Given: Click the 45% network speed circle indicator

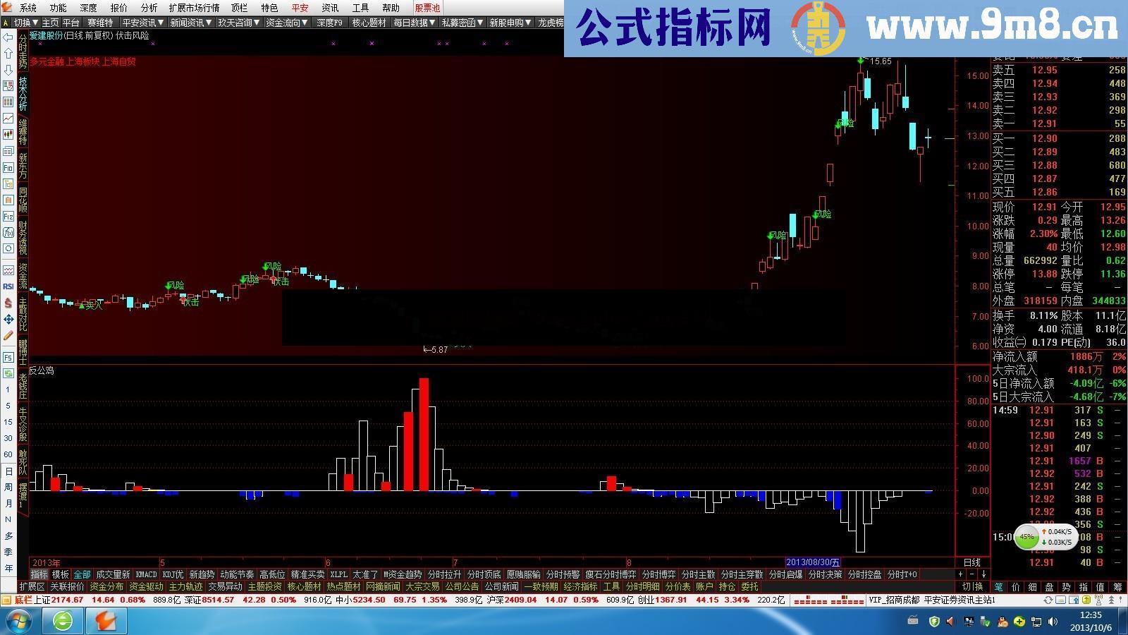Looking at the screenshot, I should click(1028, 538).
